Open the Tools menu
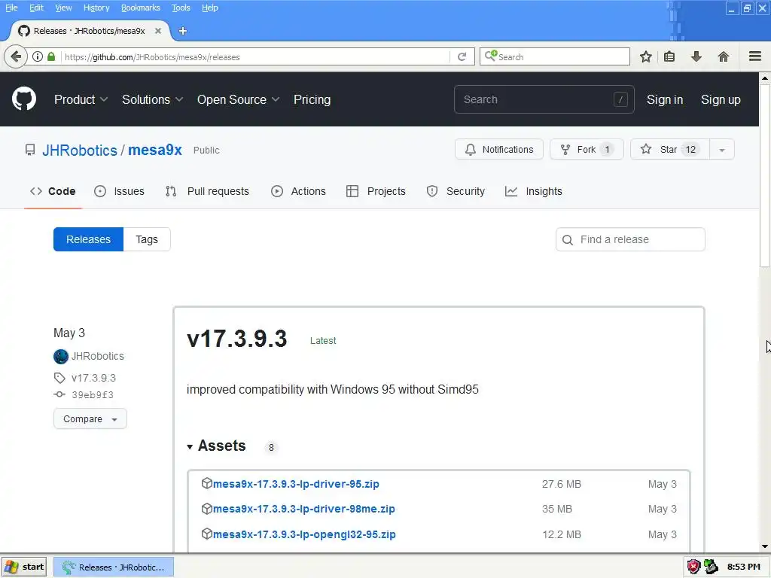The height and width of the screenshot is (578, 771). tap(181, 8)
